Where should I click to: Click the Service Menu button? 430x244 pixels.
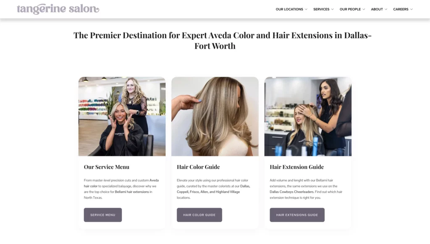coord(103,215)
